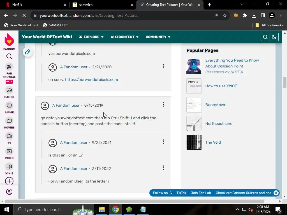This screenshot has width=287, height=215.
Task: Open the TV sidebar icon
Action: pos(9,136)
